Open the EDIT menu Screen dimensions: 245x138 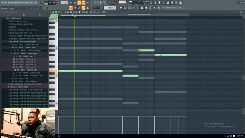point(6,3)
